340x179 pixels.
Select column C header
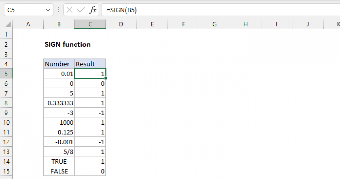coord(90,24)
